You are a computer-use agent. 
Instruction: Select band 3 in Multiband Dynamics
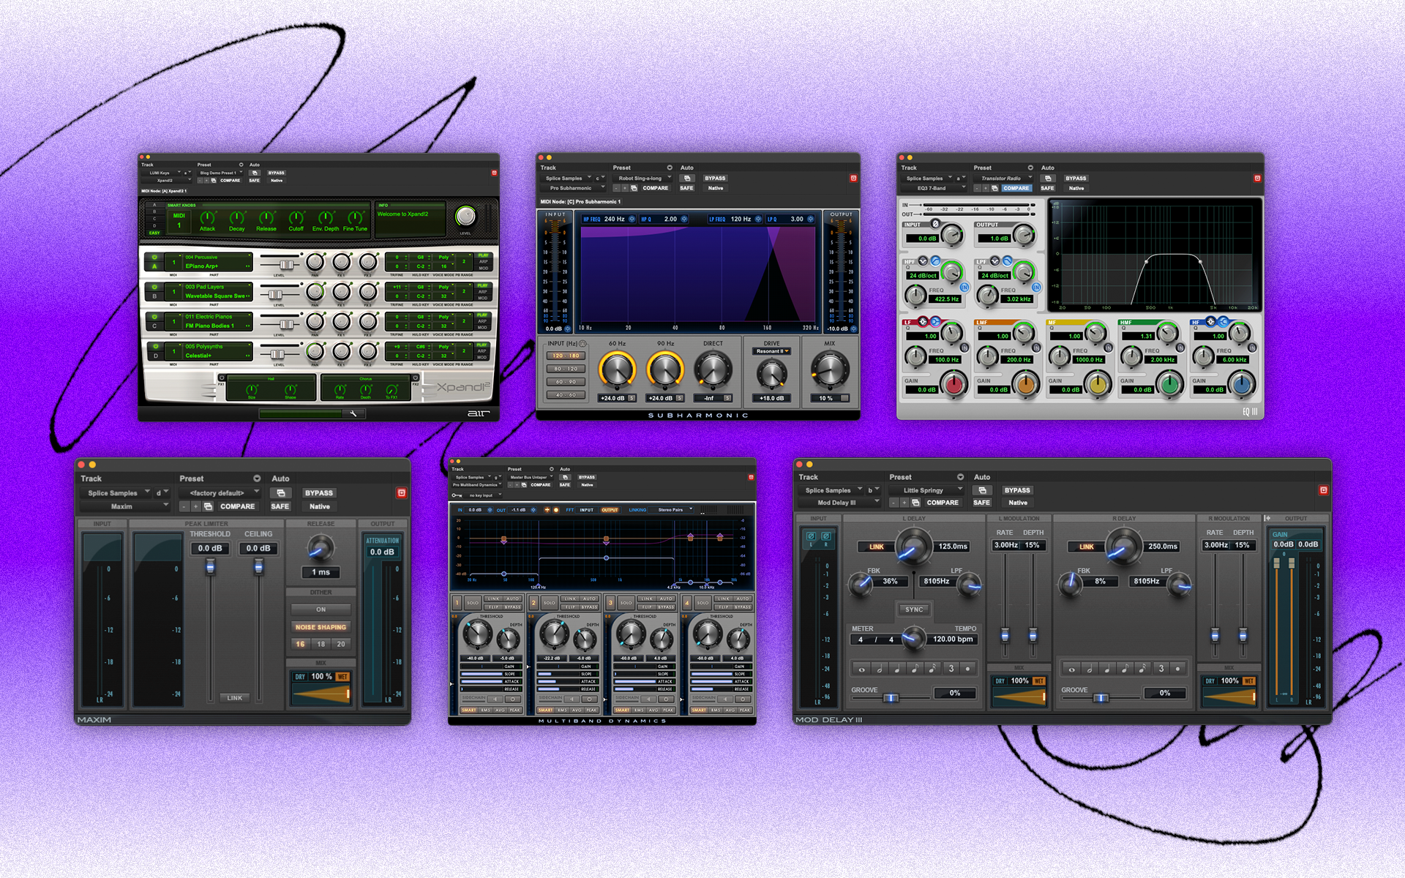611,603
